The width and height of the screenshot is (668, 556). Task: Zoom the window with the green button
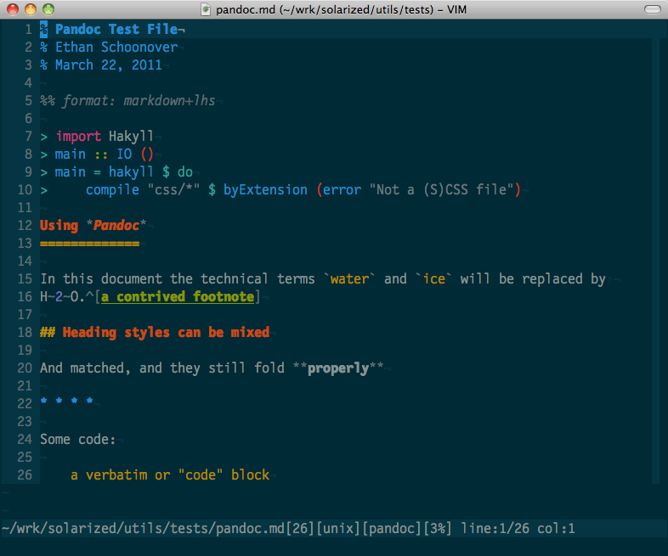pos(48,9)
